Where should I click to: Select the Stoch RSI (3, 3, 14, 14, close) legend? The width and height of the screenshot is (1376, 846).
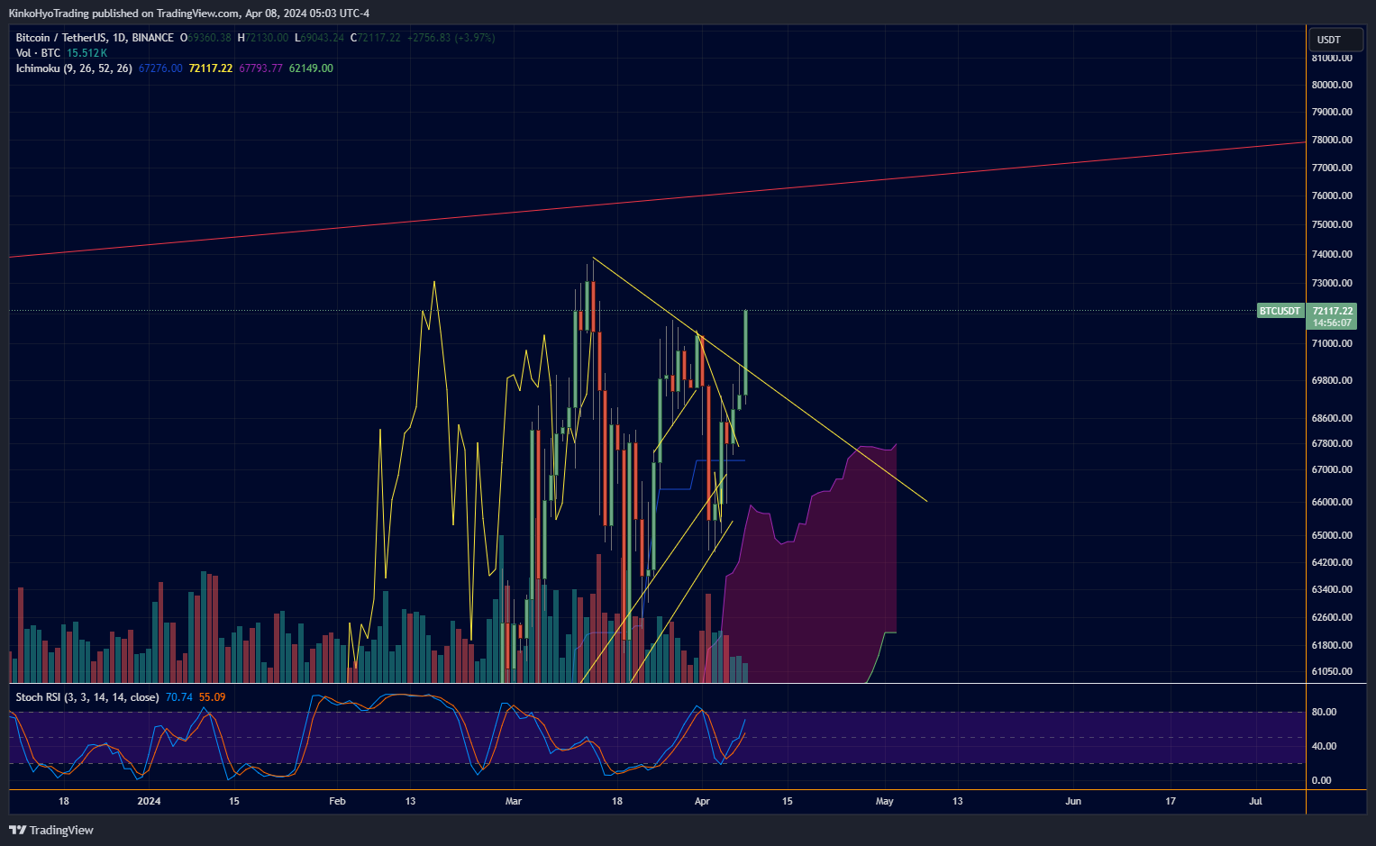coord(87,697)
